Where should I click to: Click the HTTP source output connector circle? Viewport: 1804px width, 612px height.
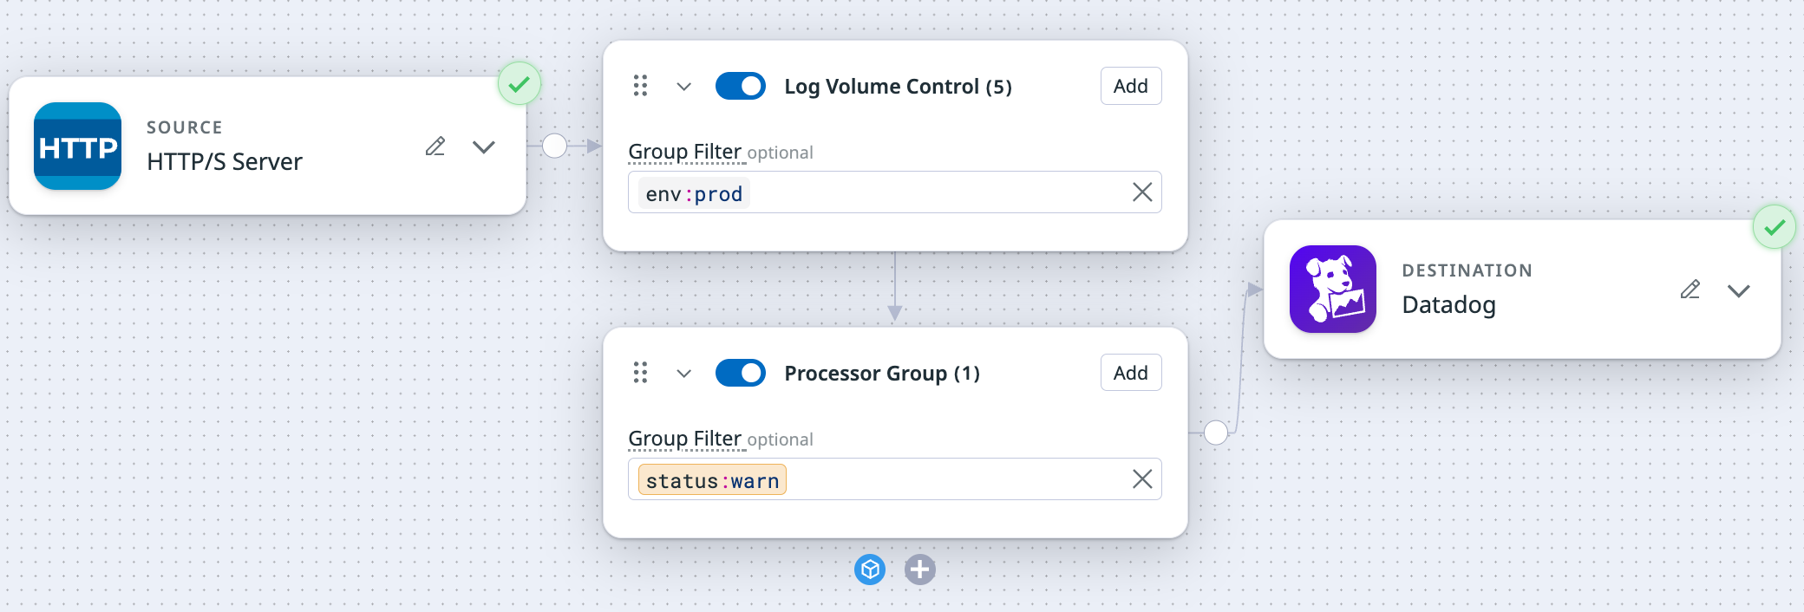(554, 146)
